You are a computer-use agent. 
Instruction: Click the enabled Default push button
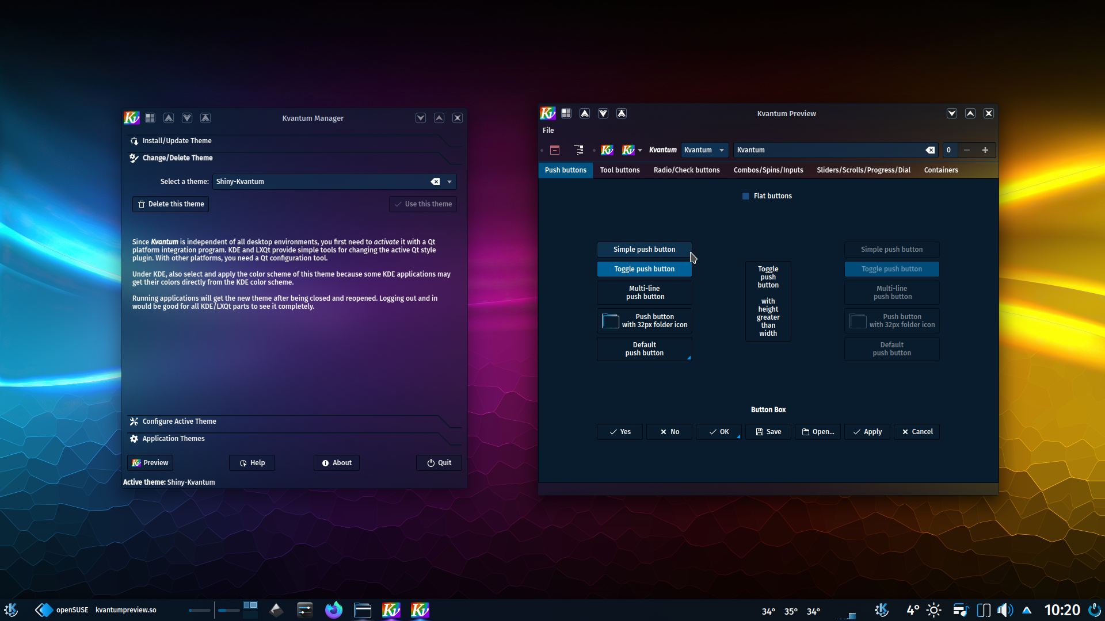coord(644,349)
